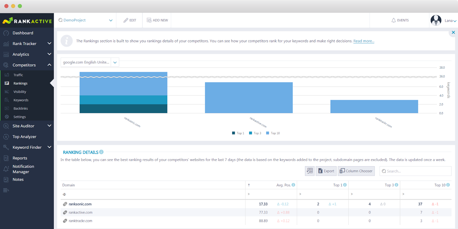Open the Top 1 filter operator
This screenshot has height=229, width=458.
click(300, 194)
